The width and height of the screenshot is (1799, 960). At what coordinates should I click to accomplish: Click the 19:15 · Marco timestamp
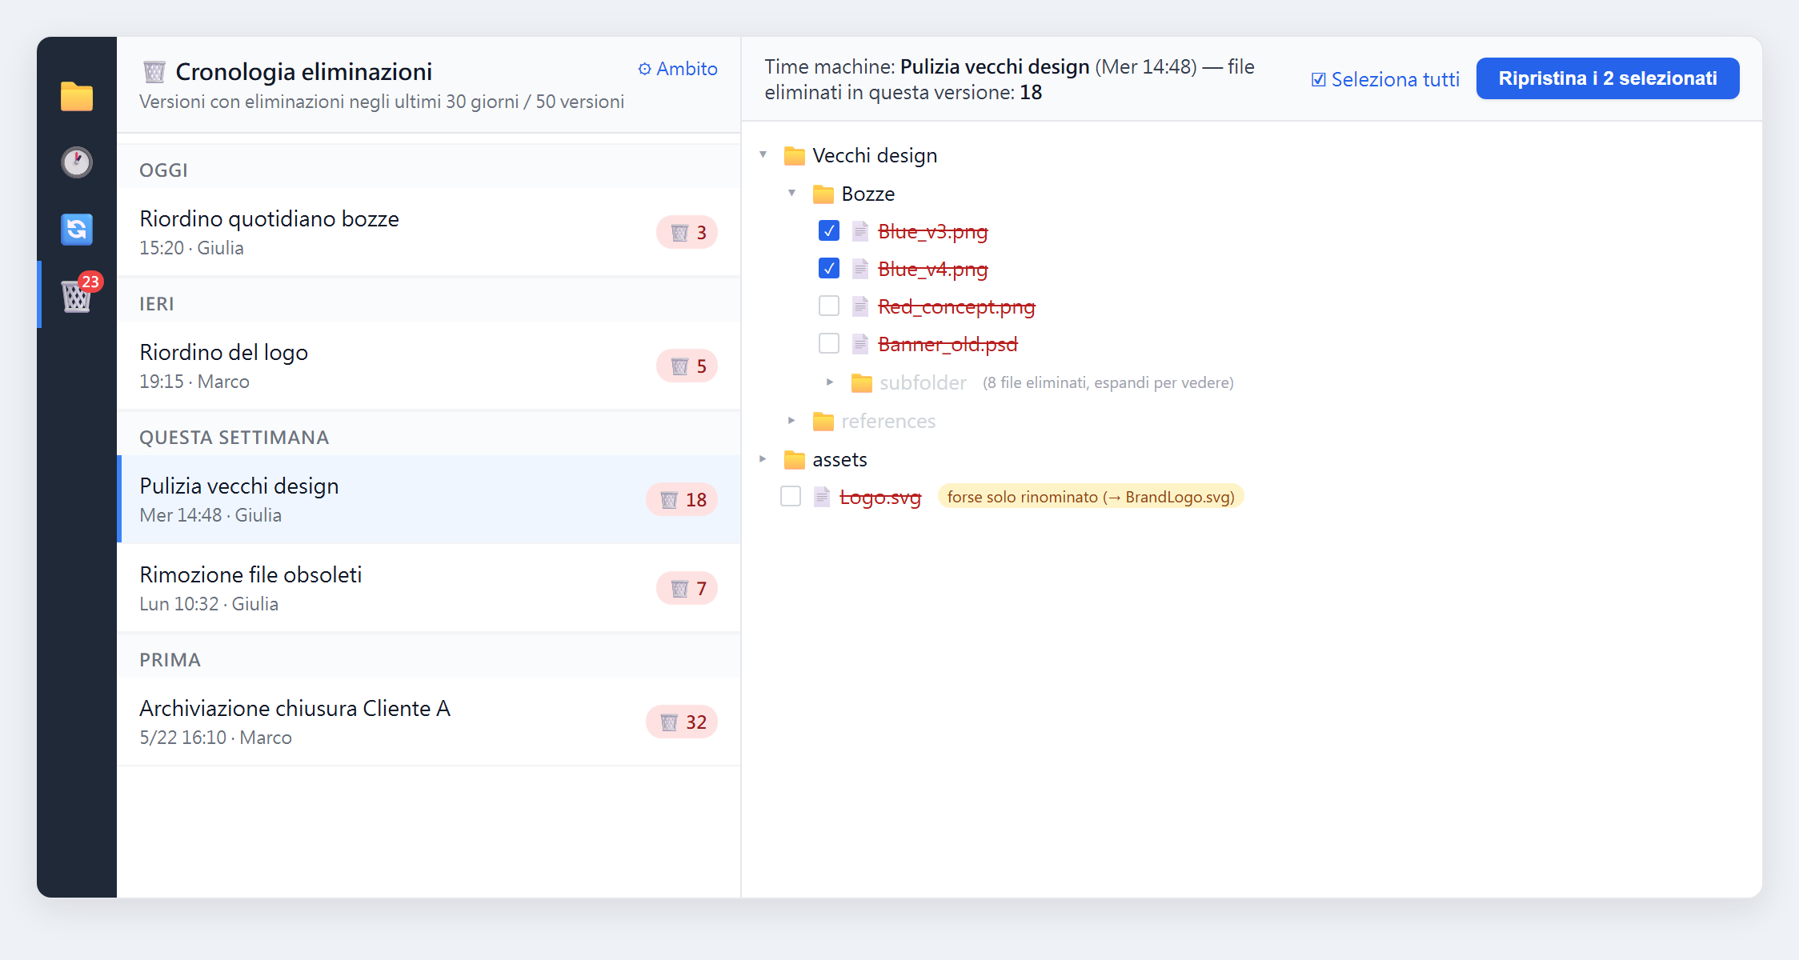(194, 382)
